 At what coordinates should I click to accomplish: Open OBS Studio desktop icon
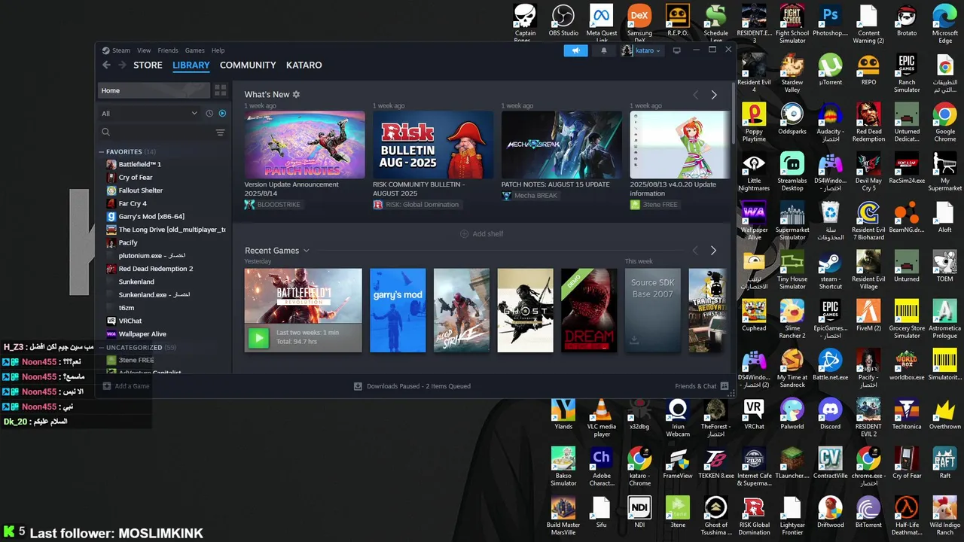(x=563, y=21)
